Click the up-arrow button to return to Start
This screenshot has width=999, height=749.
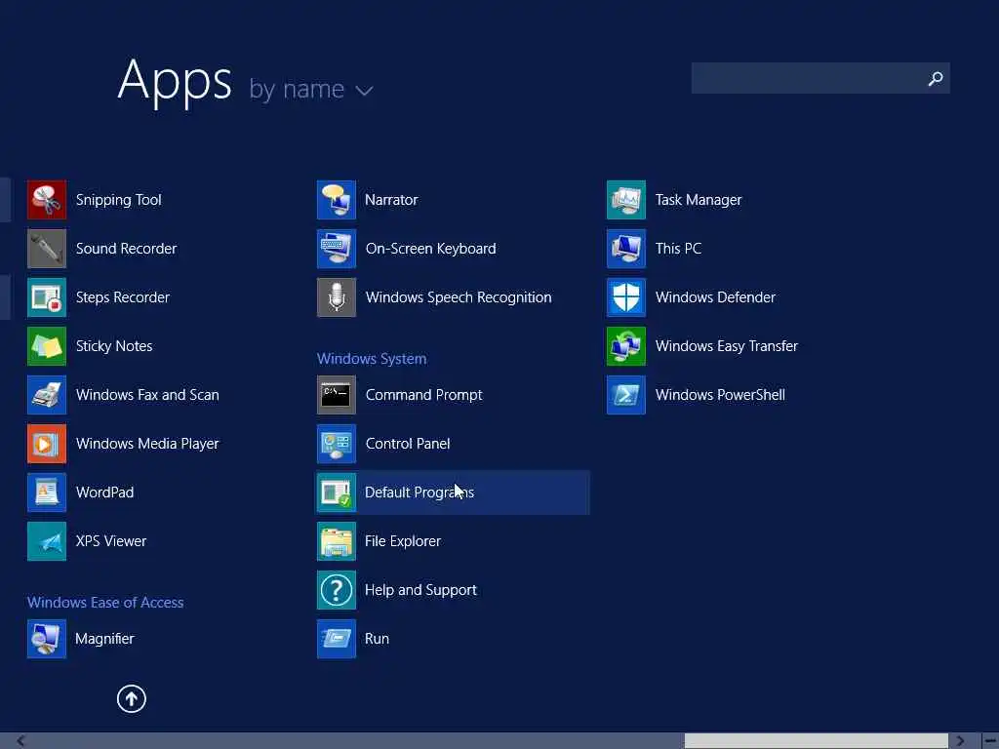[x=132, y=698]
